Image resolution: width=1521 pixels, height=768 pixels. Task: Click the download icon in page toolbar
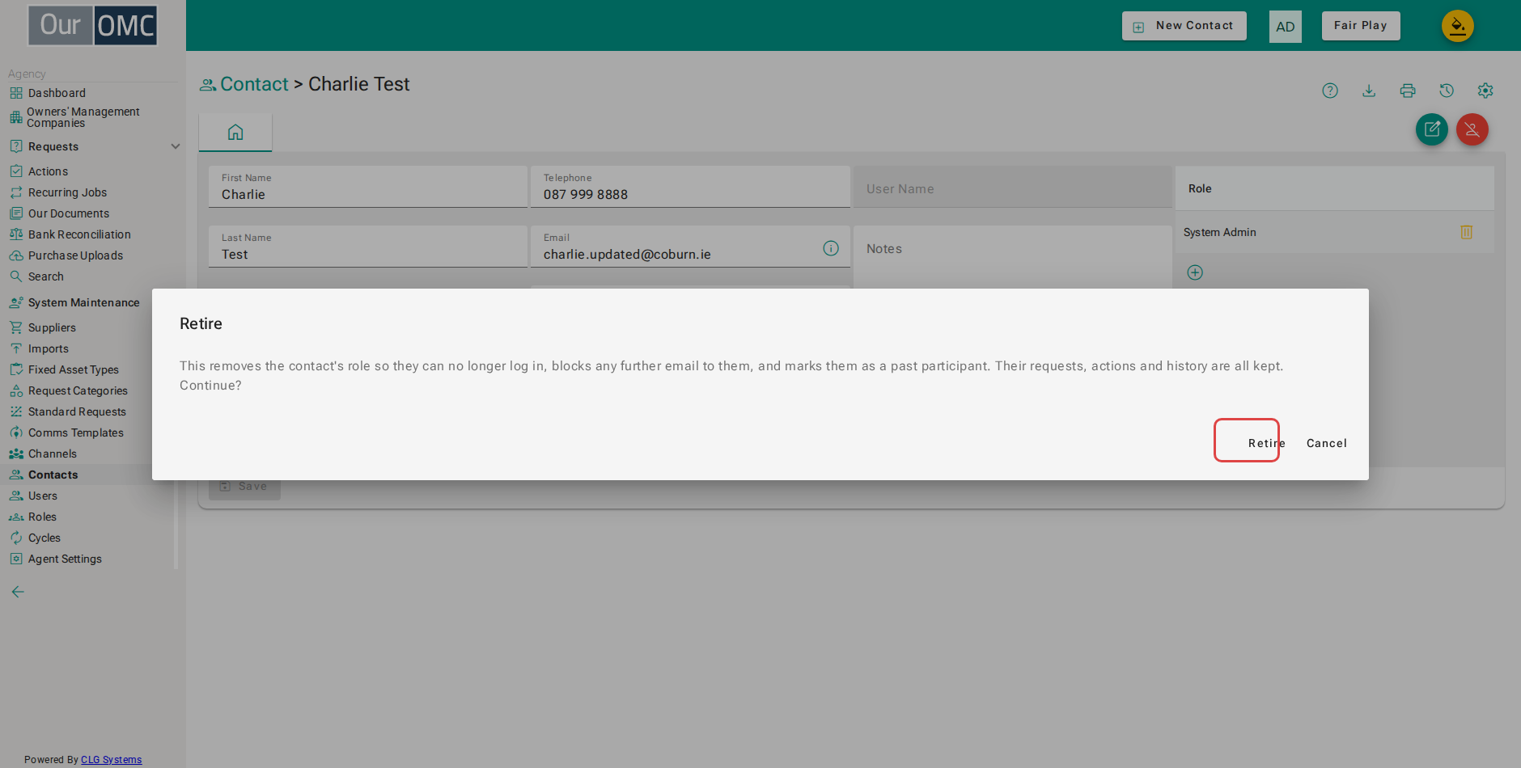click(x=1369, y=91)
